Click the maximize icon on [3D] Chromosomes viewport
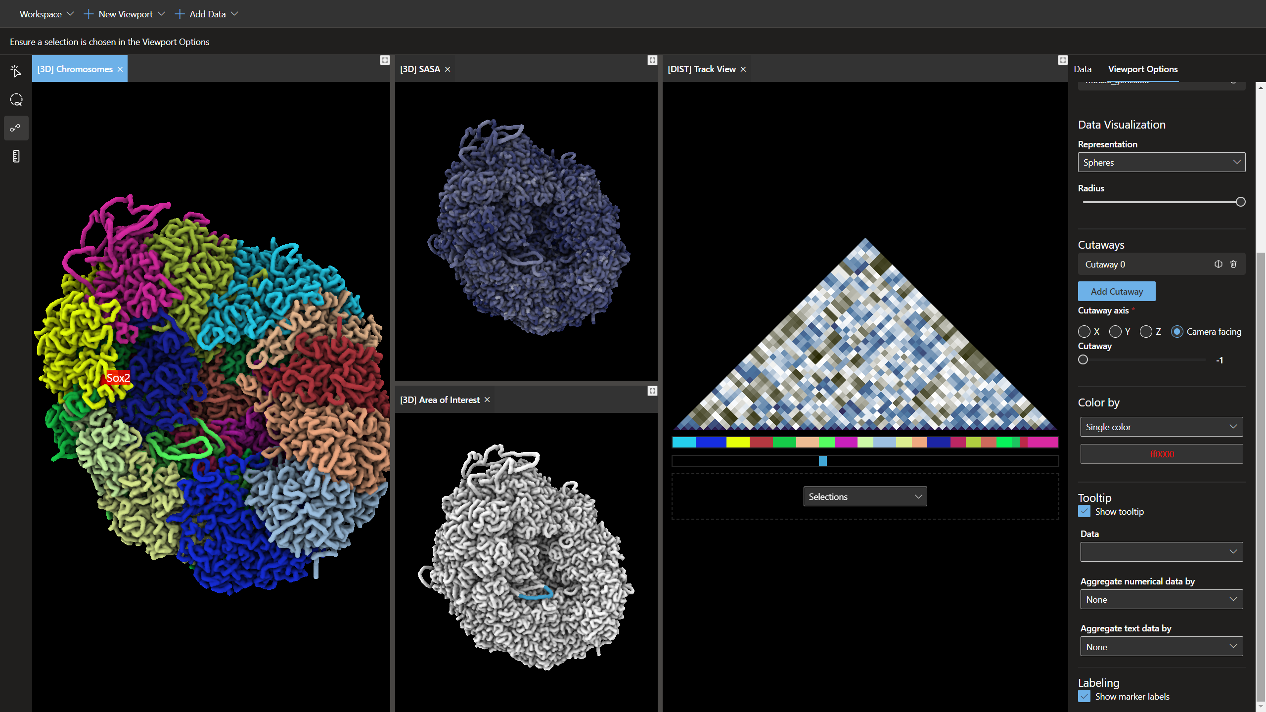The width and height of the screenshot is (1266, 712). 384,60
